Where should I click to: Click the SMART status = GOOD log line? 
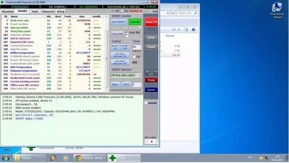pos(29,119)
